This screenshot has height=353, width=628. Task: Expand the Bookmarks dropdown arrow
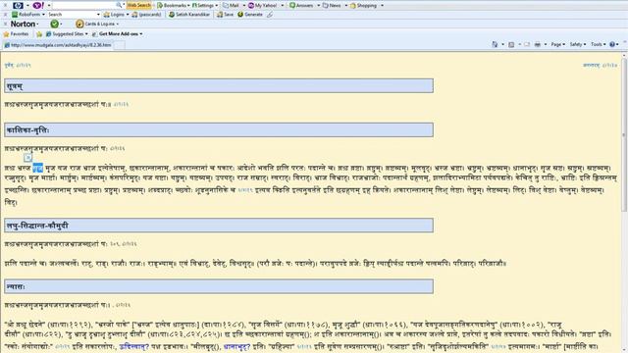189,6
